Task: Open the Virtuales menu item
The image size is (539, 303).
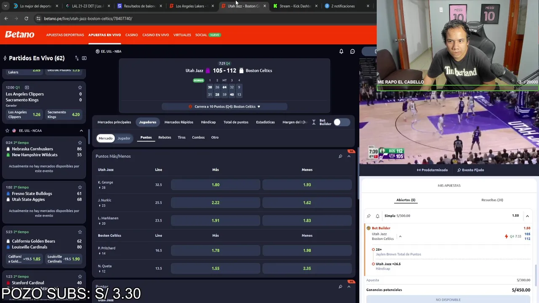Action: pos(182,35)
